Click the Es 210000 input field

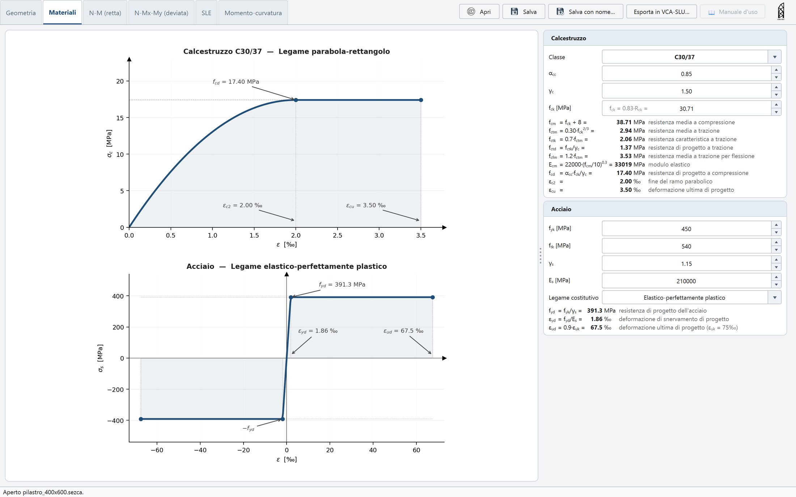[686, 281]
